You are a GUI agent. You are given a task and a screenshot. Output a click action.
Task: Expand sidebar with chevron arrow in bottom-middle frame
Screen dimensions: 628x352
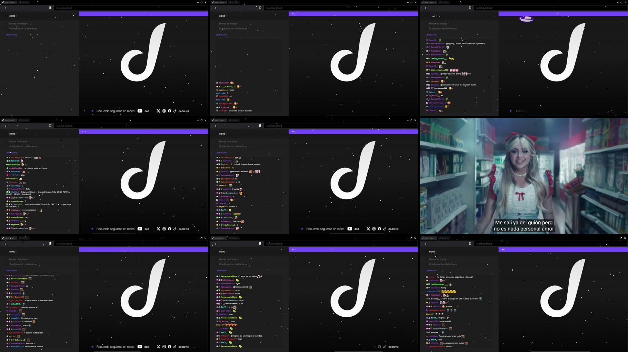[x=215, y=244]
